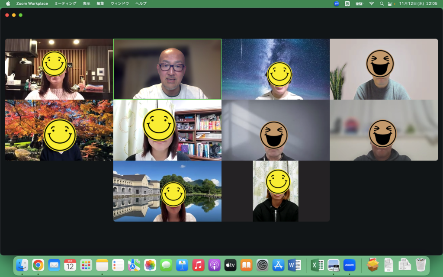Open System Settings gear in the dock
Viewport: 443px width, 277px height.
pyautogui.click(x=262, y=265)
